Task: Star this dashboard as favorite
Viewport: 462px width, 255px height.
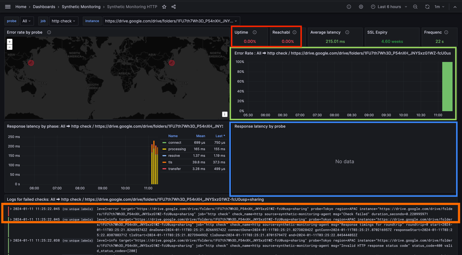Action: tap(164, 7)
